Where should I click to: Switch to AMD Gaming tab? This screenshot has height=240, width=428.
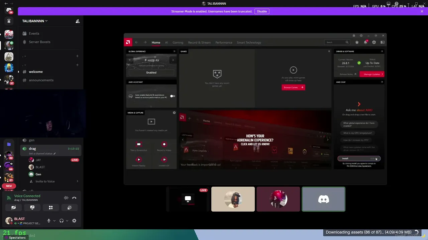tap(178, 42)
